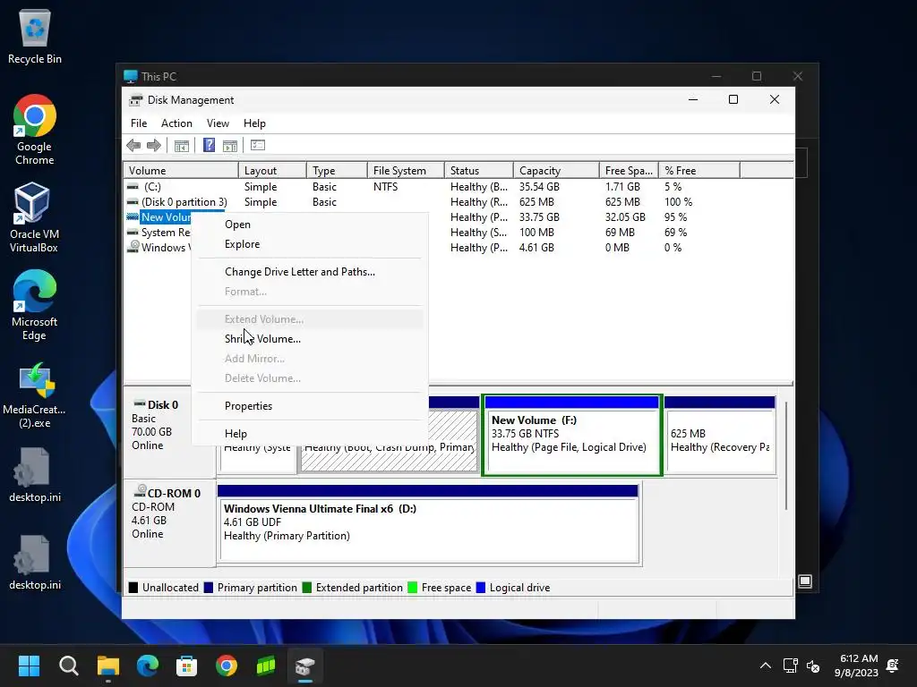
Task: Sort by the Volume column header
Action: [181, 171]
